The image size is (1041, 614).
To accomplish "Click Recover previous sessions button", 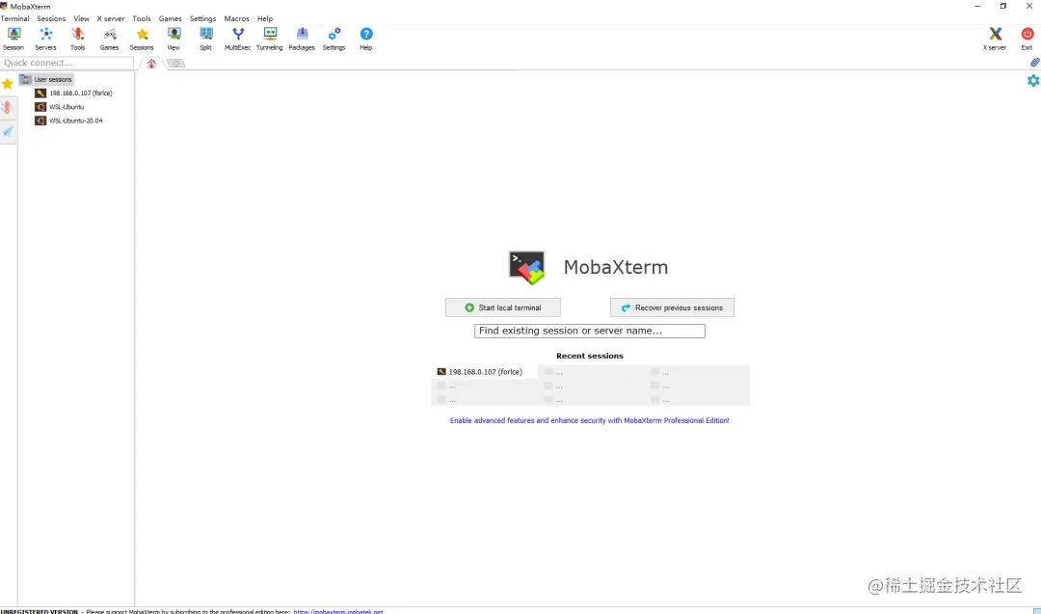I will click(x=672, y=307).
